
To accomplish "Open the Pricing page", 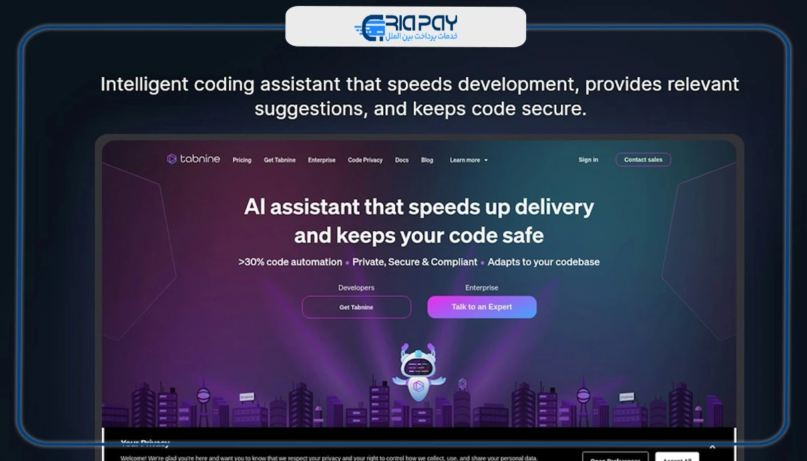I will (242, 160).
